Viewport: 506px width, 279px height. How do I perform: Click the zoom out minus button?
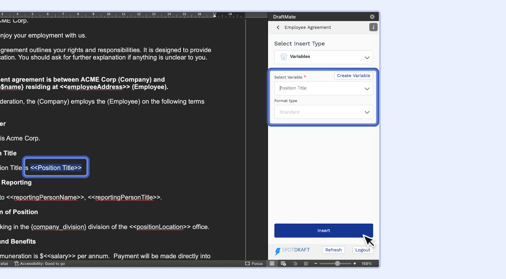tap(316, 264)
